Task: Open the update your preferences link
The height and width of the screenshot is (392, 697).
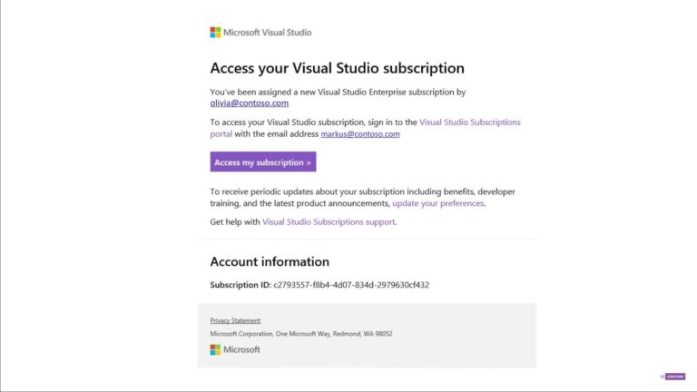Action: [x=437, y=203]
